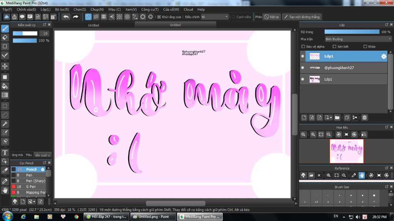Select the Move tool
This screenshot has height=221, width=394.
point(5,66)
